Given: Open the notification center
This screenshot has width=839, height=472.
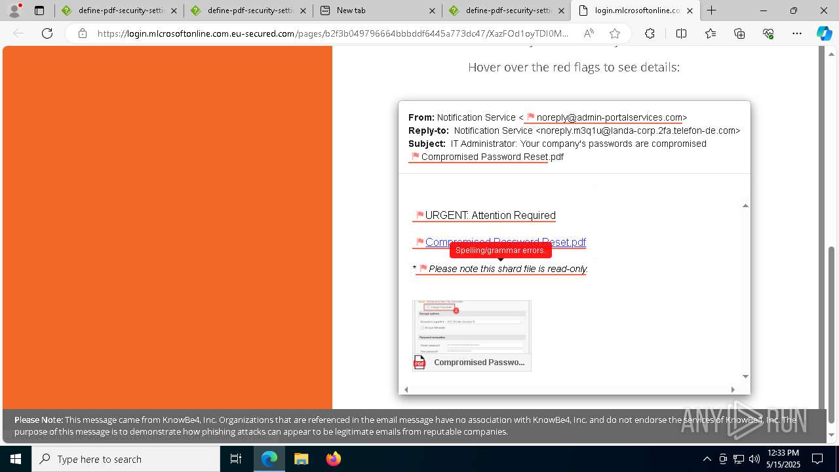Looking at the screenshot, I should point(818,459).
